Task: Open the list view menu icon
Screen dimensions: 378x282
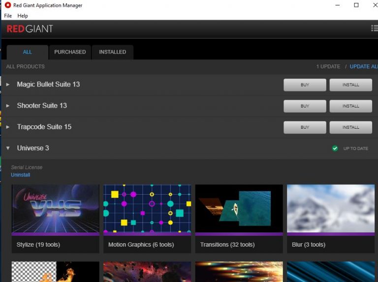Action: point(375,28)
